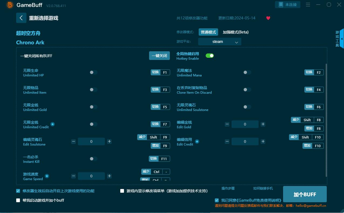Click F8 increase hotkey for Edit Gold
The width and height of the screenshot is (344, 213).
(314, 129)
